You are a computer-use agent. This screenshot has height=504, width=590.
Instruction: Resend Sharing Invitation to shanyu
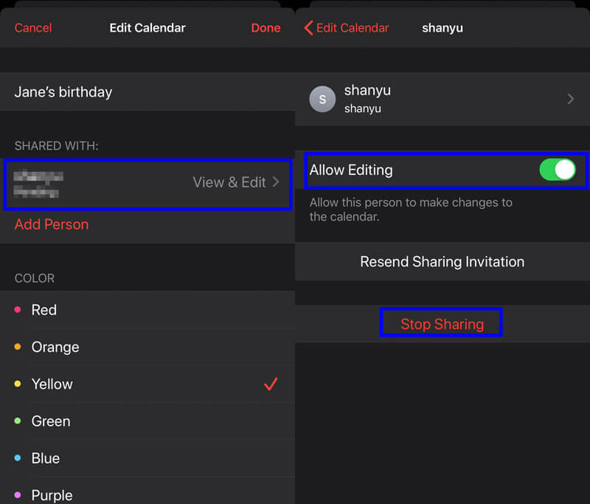point(442,262)
